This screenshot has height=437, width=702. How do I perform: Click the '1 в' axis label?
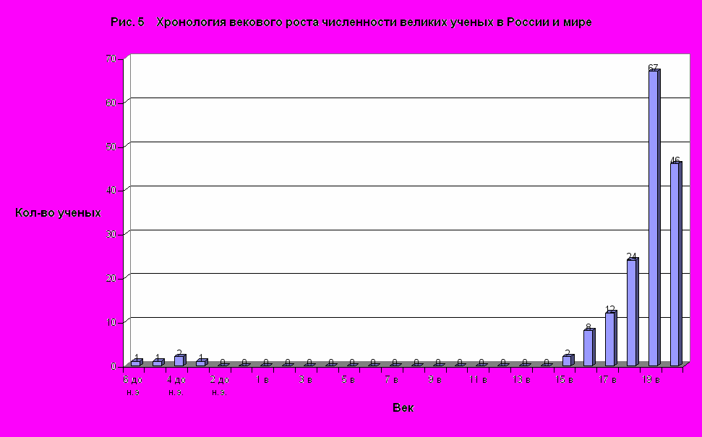click(x=262, y=379)
